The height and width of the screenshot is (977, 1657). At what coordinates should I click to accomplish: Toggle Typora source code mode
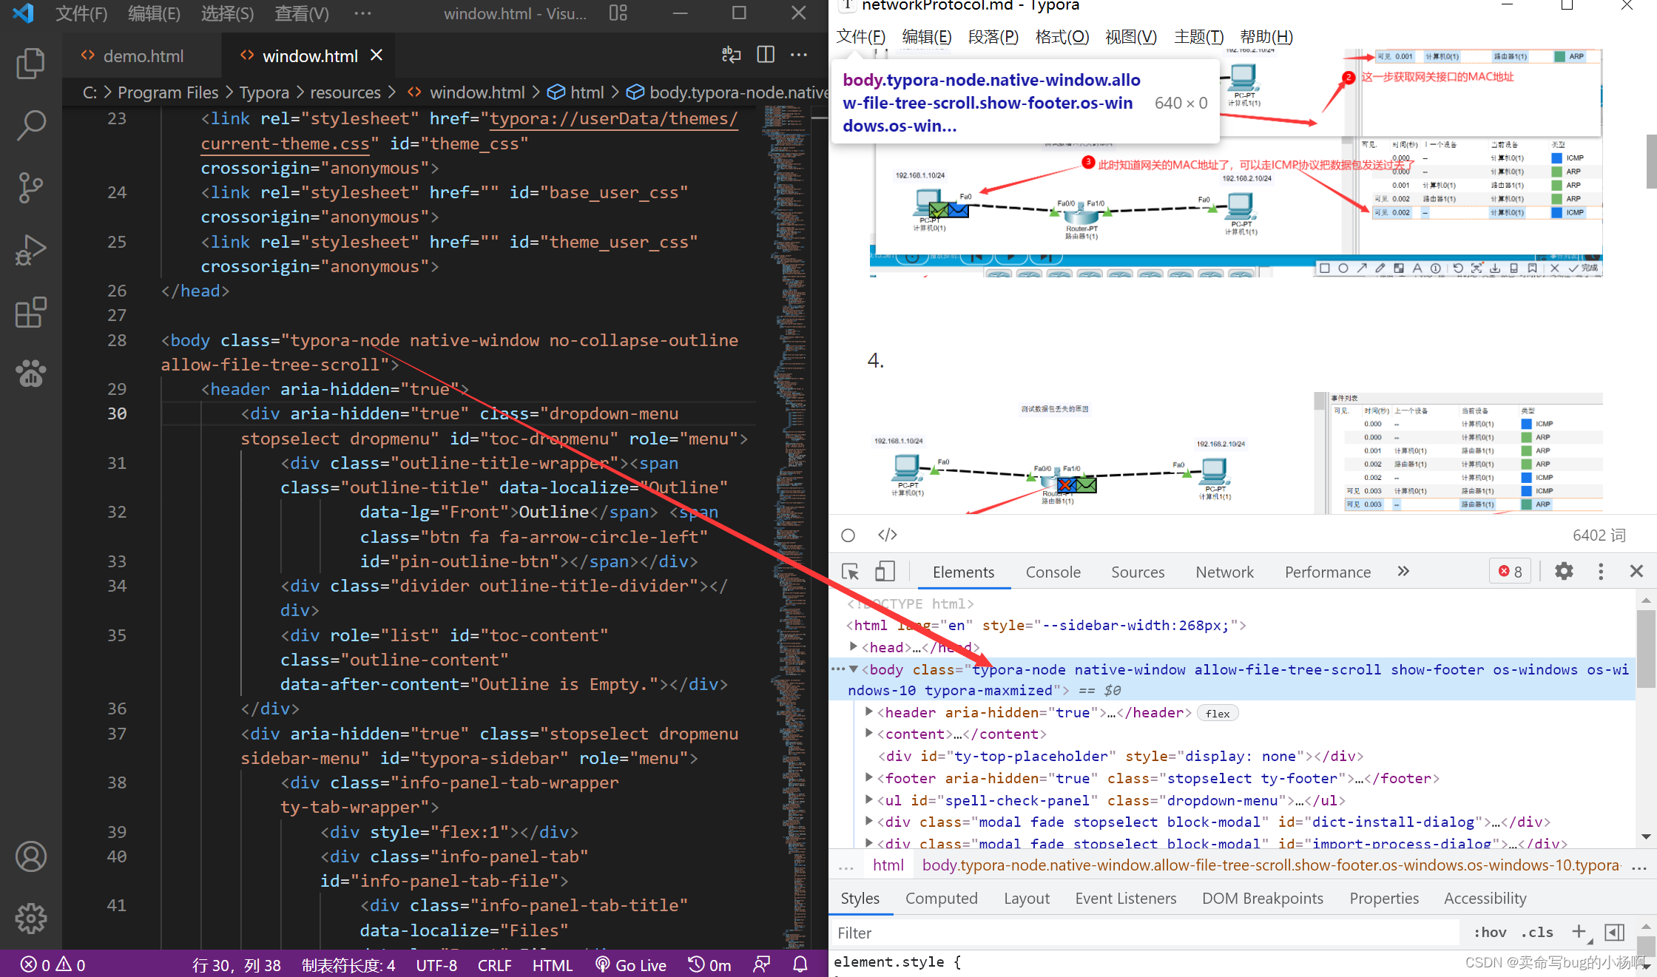(x=887, y=535)
